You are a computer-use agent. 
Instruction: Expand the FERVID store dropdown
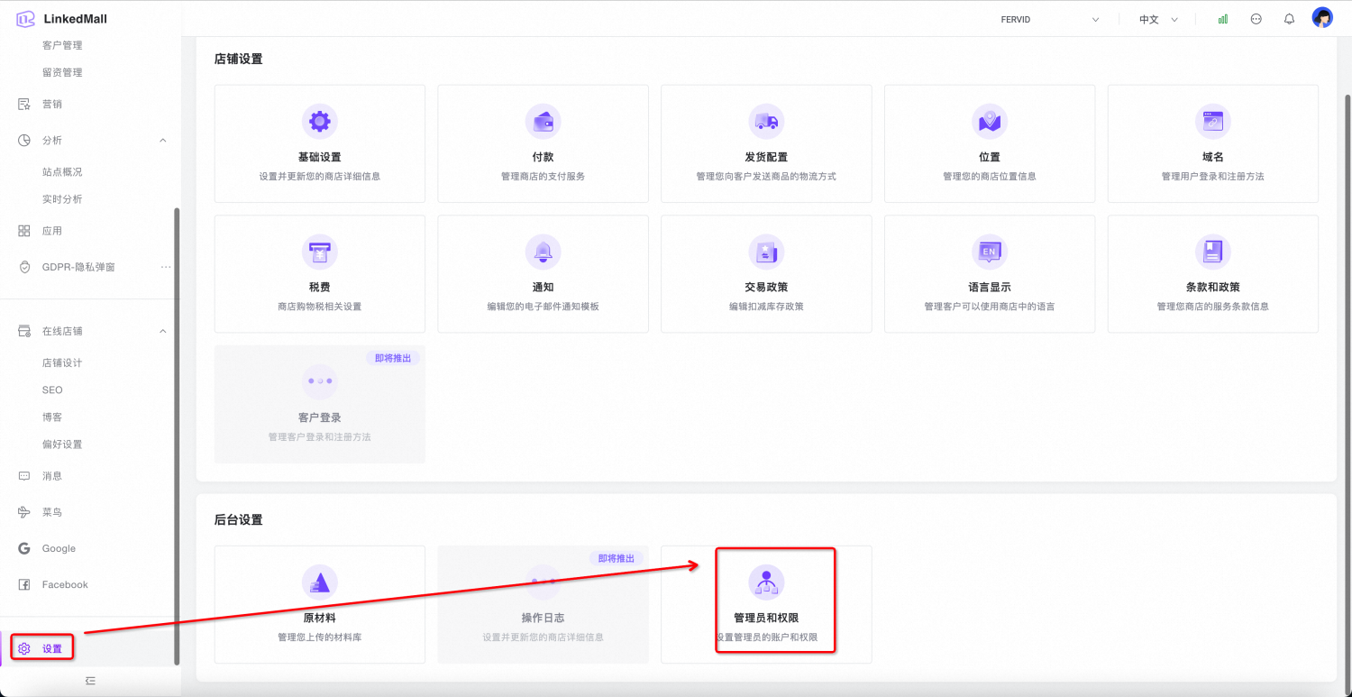click(1050, 19)
